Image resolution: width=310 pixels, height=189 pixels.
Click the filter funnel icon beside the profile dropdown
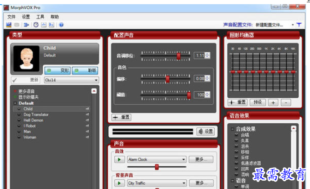pos(299,25)
